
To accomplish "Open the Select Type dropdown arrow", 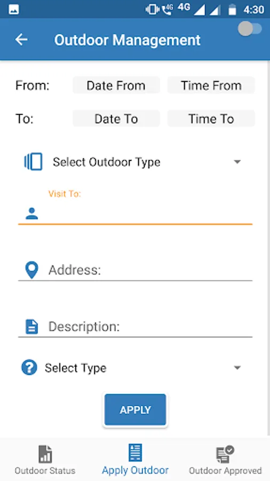I will tap(237, 368).
